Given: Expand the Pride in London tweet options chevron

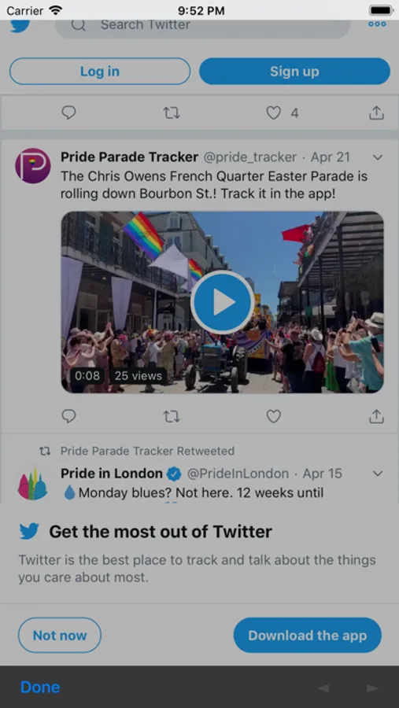Looking at the screenshot, I should point(378,474).
